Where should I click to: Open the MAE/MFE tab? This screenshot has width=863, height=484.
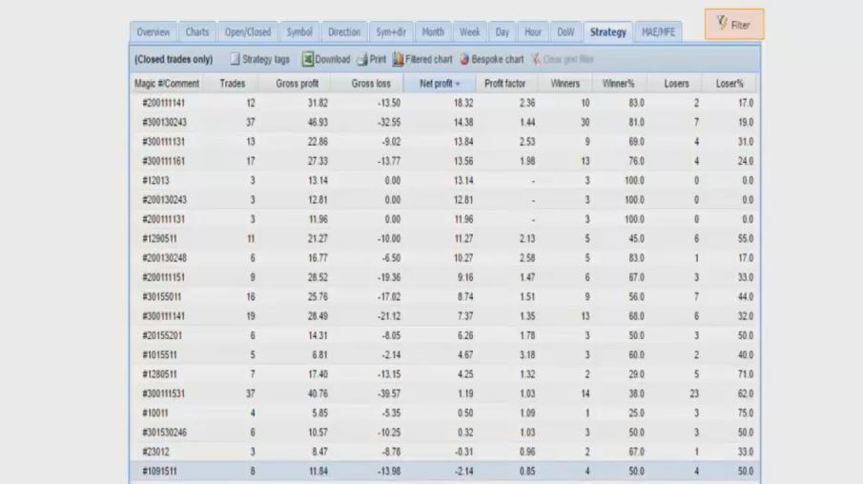tap(658, 31)
